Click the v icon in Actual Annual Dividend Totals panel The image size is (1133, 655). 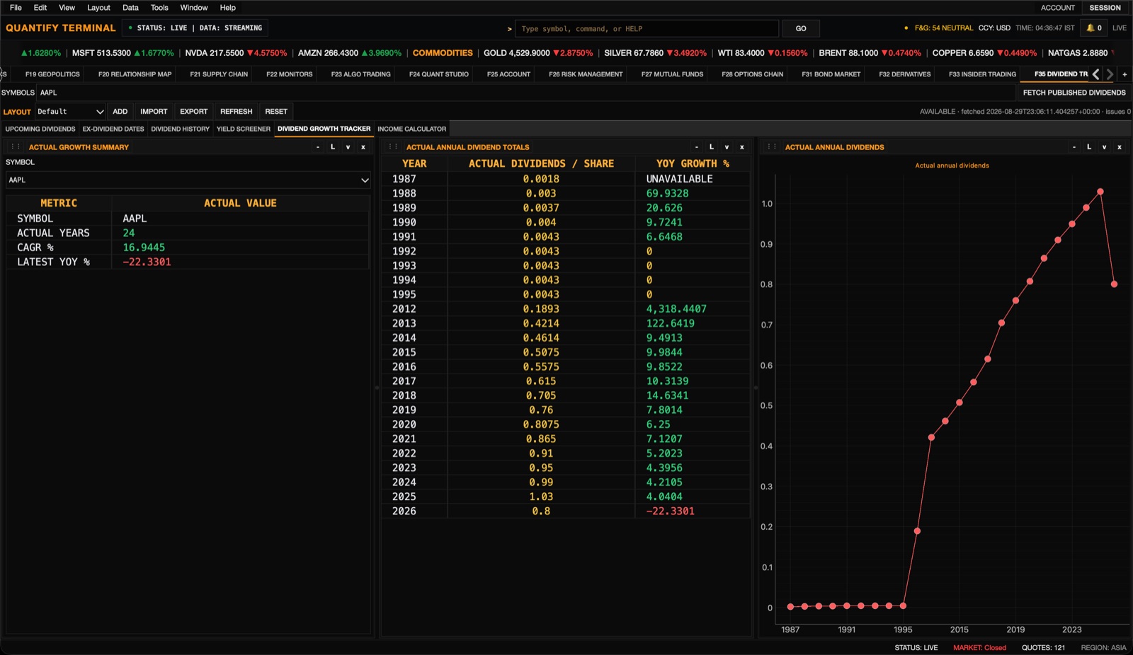click(x=727, y=147)
